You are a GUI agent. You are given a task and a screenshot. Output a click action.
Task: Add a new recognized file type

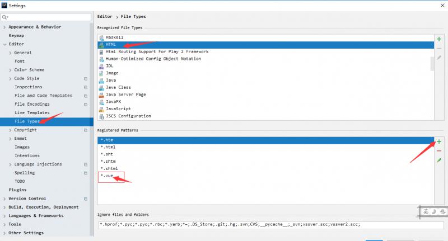[439, 39]
